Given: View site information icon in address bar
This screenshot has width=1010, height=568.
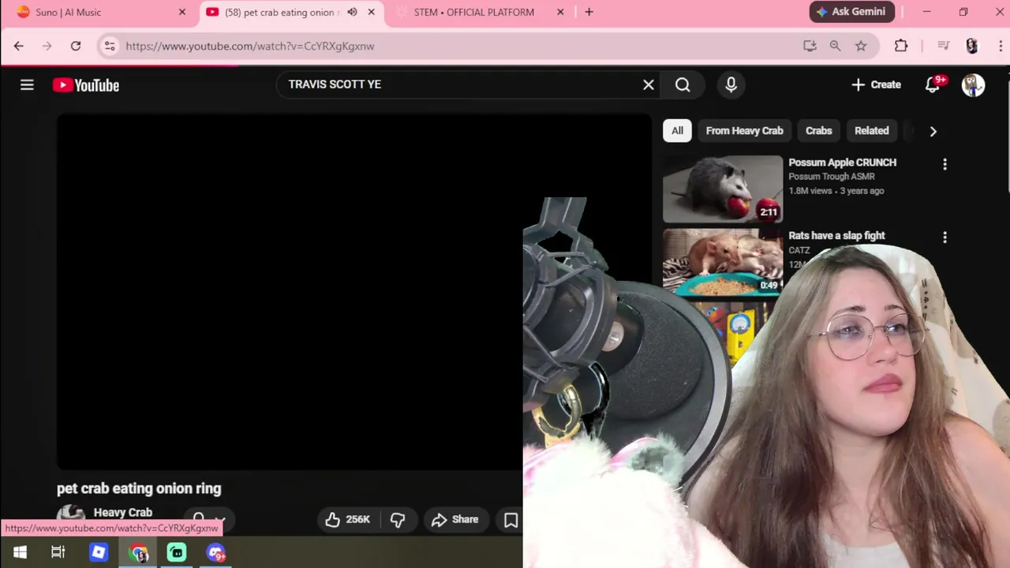Looking at the screenshot, I should pyautogui.click(x=110, y=46).
